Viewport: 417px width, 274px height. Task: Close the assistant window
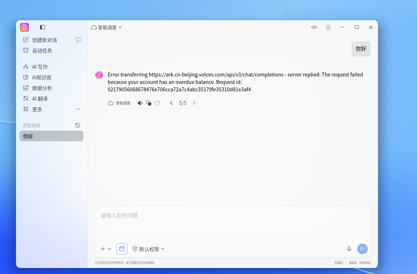[371, 27]
